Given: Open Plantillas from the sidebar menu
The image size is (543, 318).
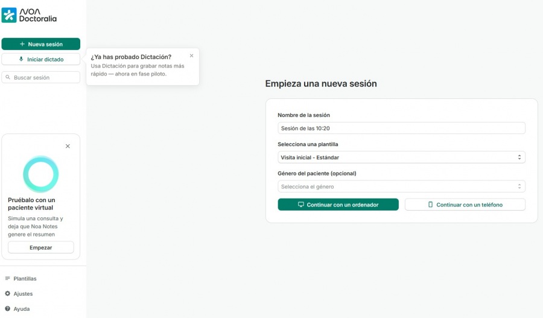Looking at the screenshot, I should point(25,279).
